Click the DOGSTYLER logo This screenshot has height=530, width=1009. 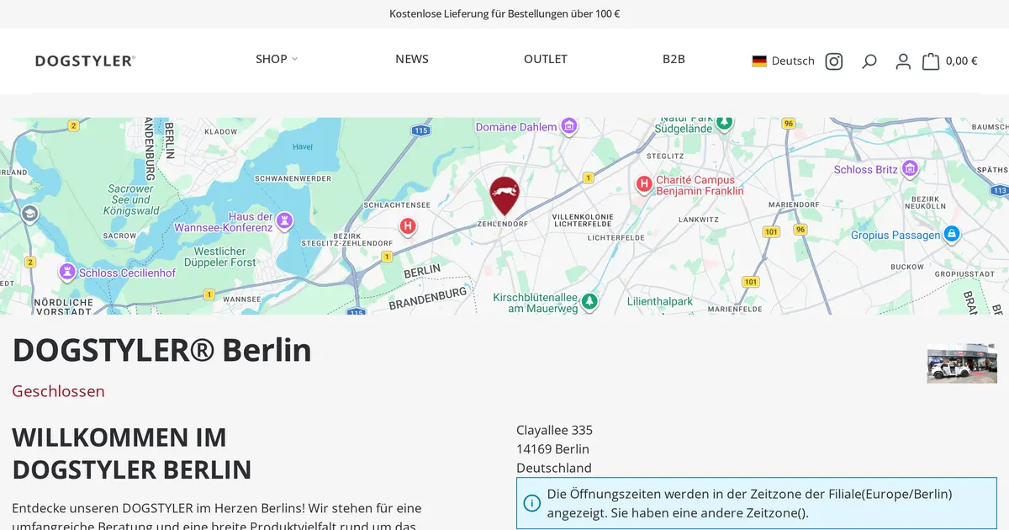pyautogui.click(x=85, y=61)
